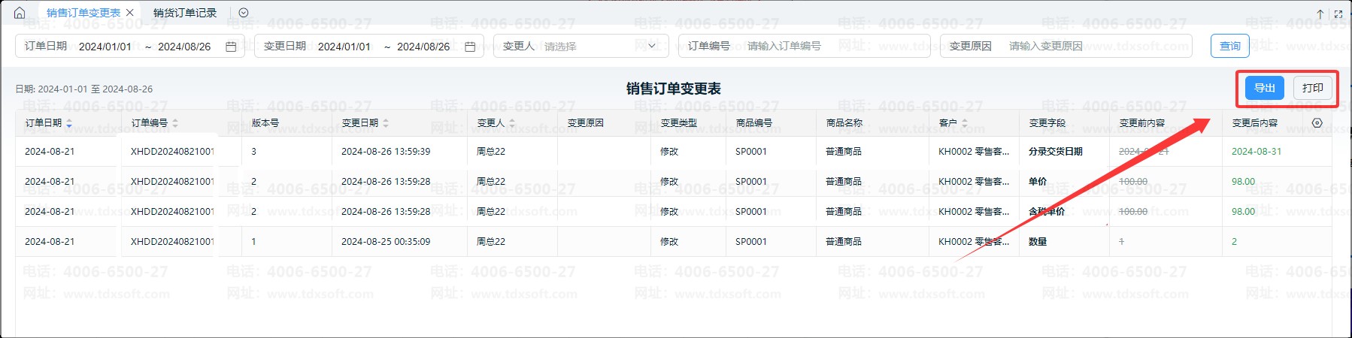Click the Home icon in tab bar
1352x338 pixels.
20,13
